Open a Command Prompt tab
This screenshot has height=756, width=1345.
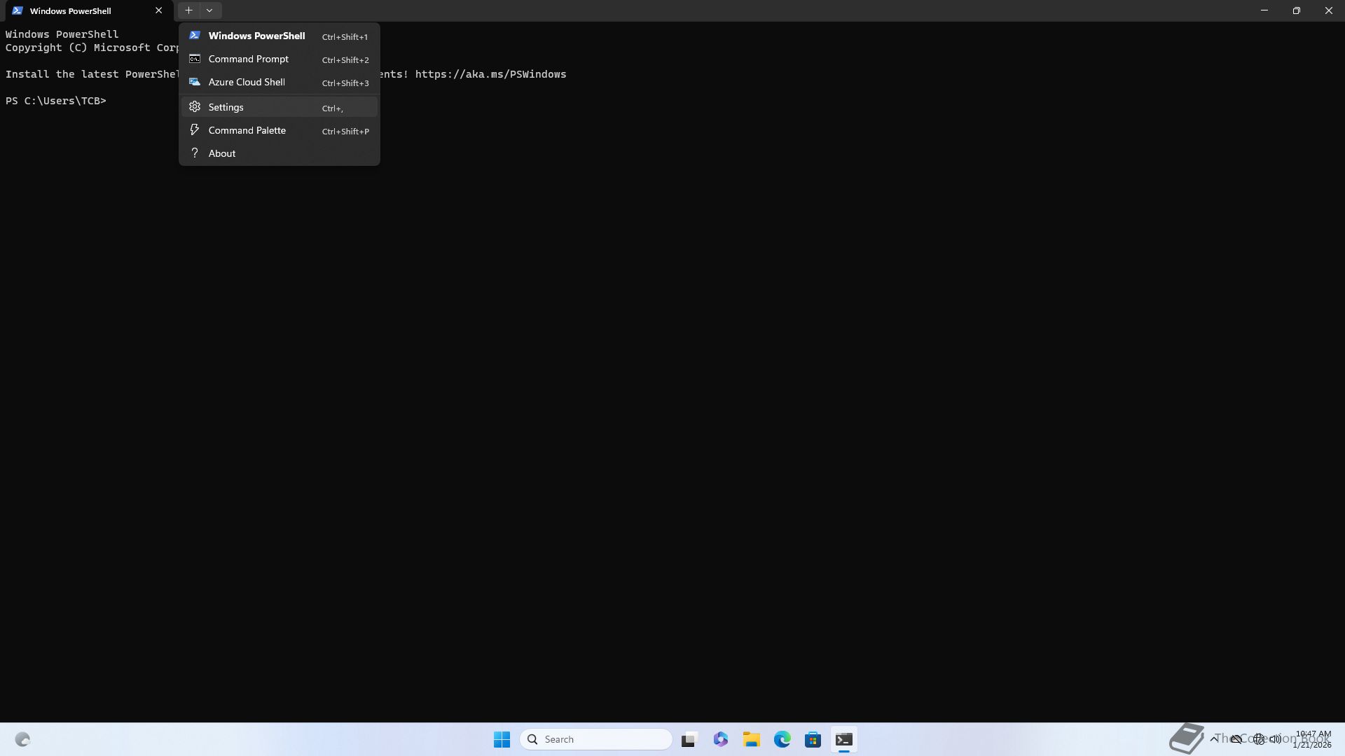coord(248,59)
